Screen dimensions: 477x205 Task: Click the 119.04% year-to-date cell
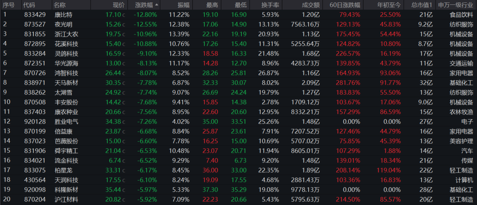[x=389, y=170]
